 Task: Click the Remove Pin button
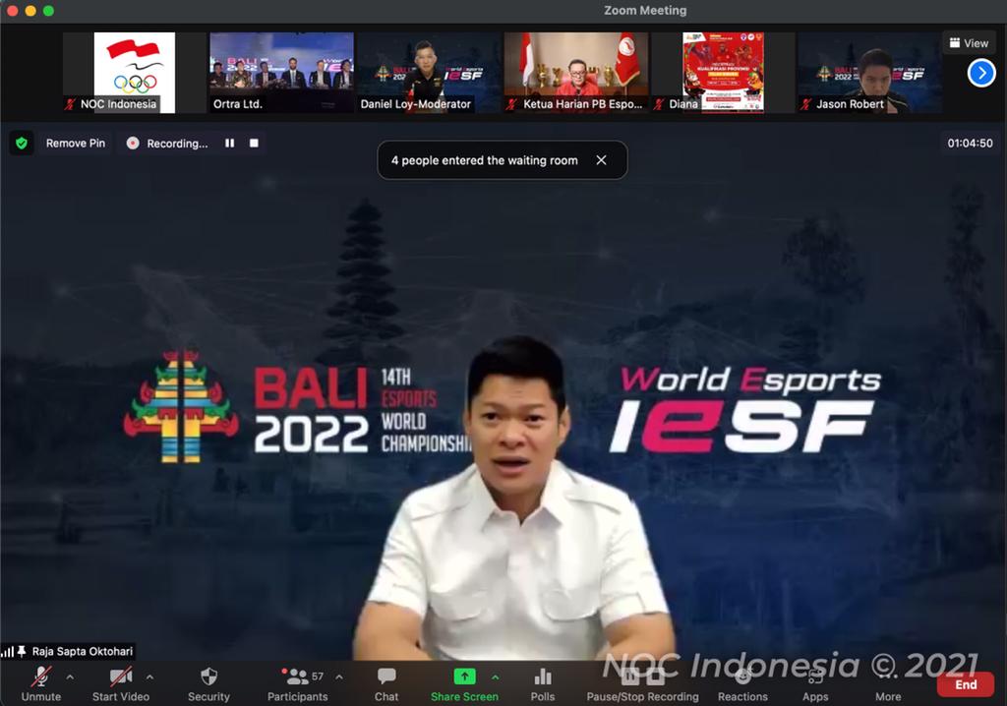click(x=75, y=144)
